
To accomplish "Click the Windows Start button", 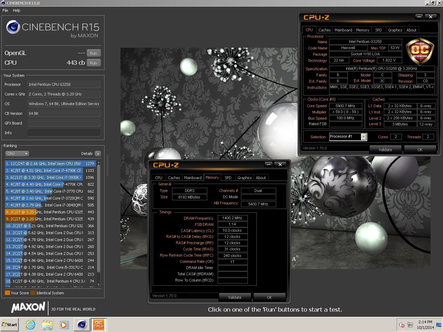I will [x=10, y=325].
